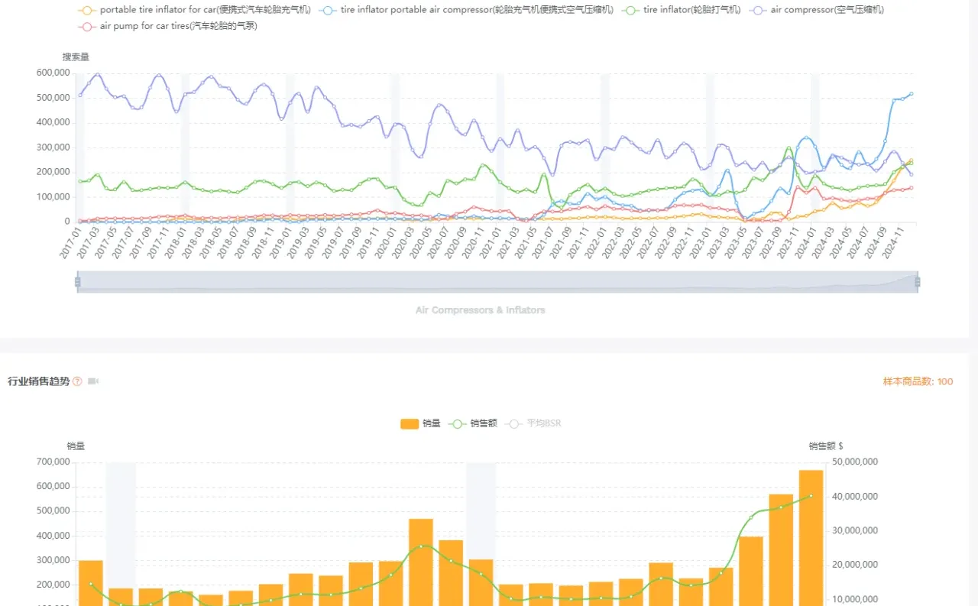Click the 搜索量 axis title
Viewport: 978px width, 606px height.
pyautogui.click(x=76, y=57)
